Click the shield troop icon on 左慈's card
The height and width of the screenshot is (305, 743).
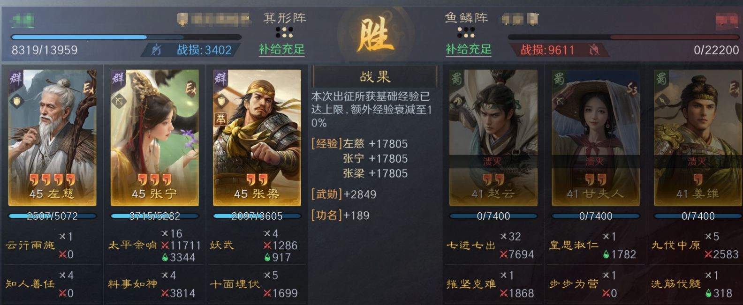coord(17,101)
